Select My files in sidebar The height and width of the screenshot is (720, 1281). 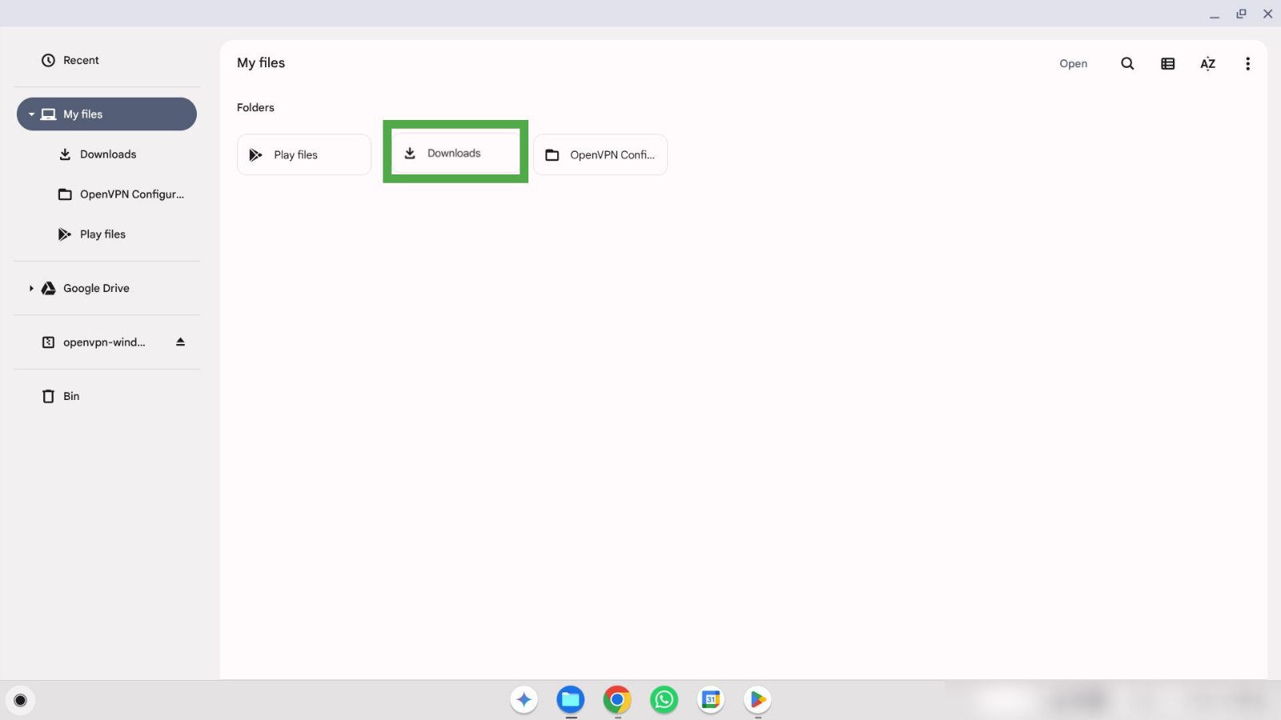pos(106,114)
